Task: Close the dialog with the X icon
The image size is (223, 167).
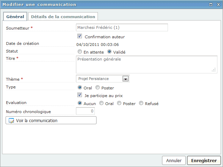Action: coord(218,5)
